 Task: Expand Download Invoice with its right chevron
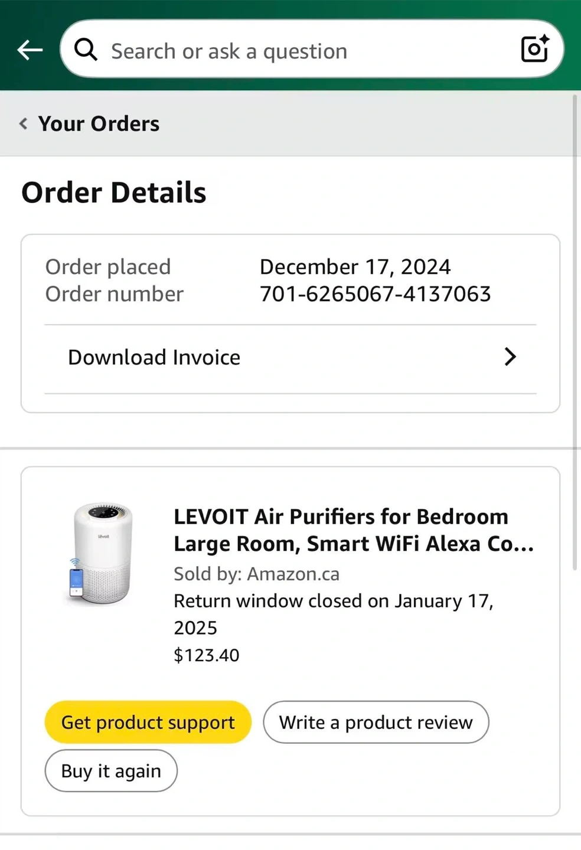510,357
